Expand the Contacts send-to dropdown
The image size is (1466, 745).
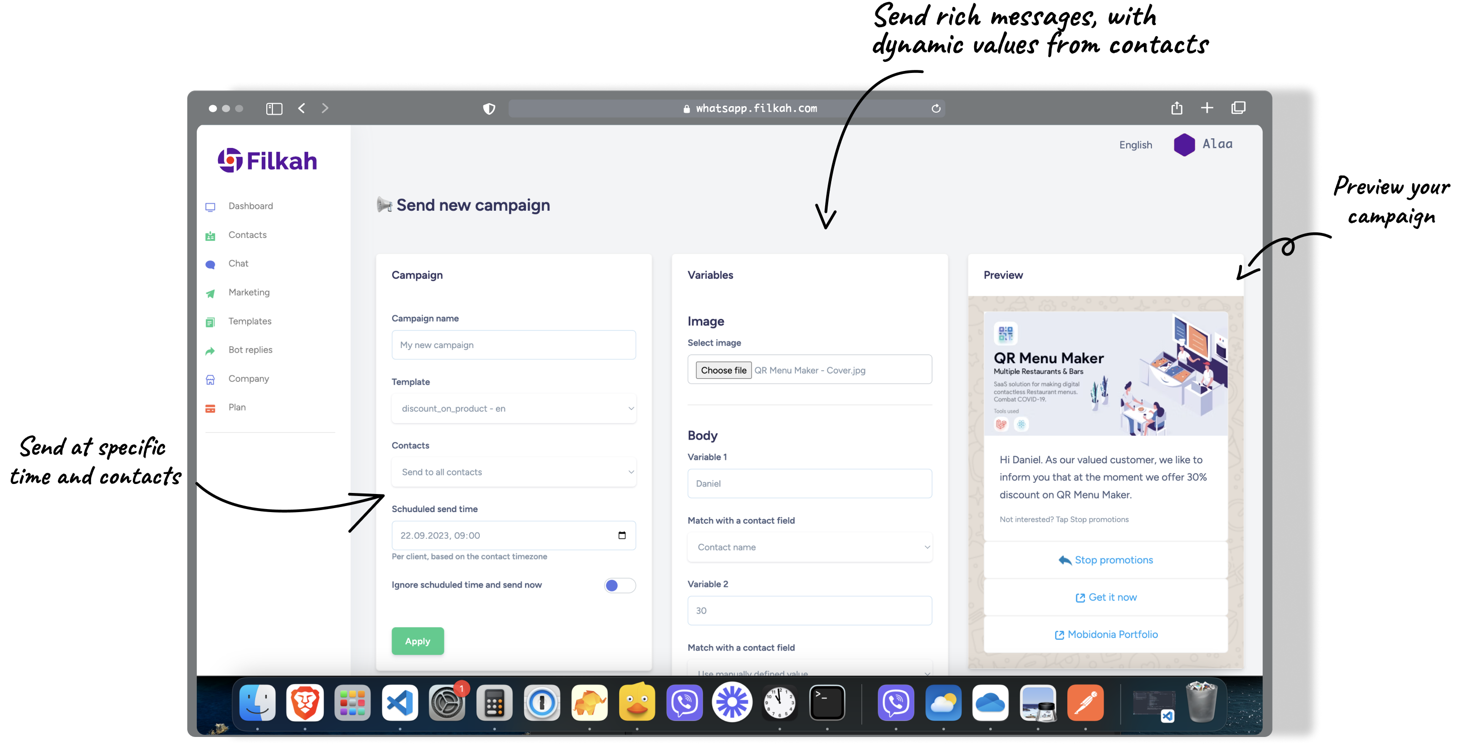coord(515,471)
